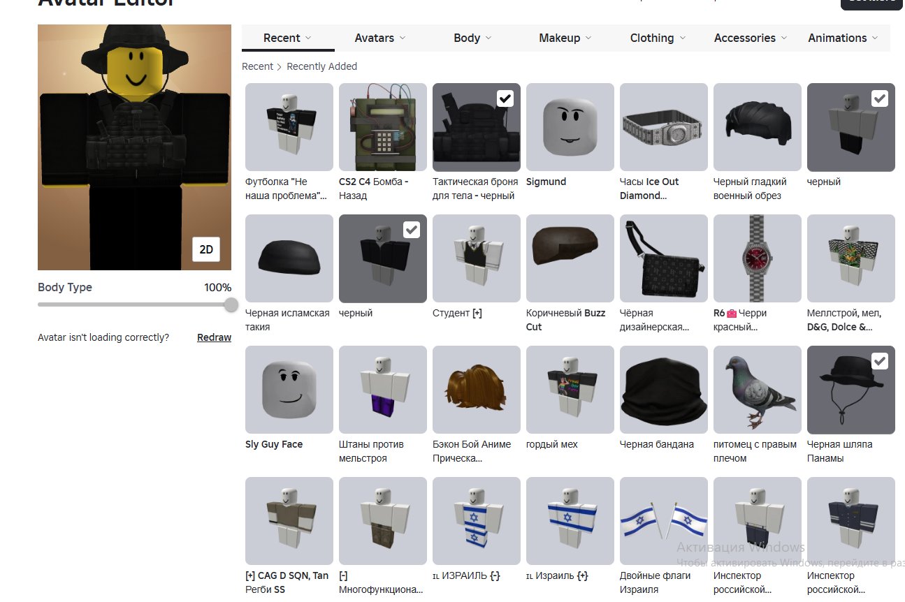
Task: Choose the Коричневый Buzz Cut hair
Action: [570, 258]
